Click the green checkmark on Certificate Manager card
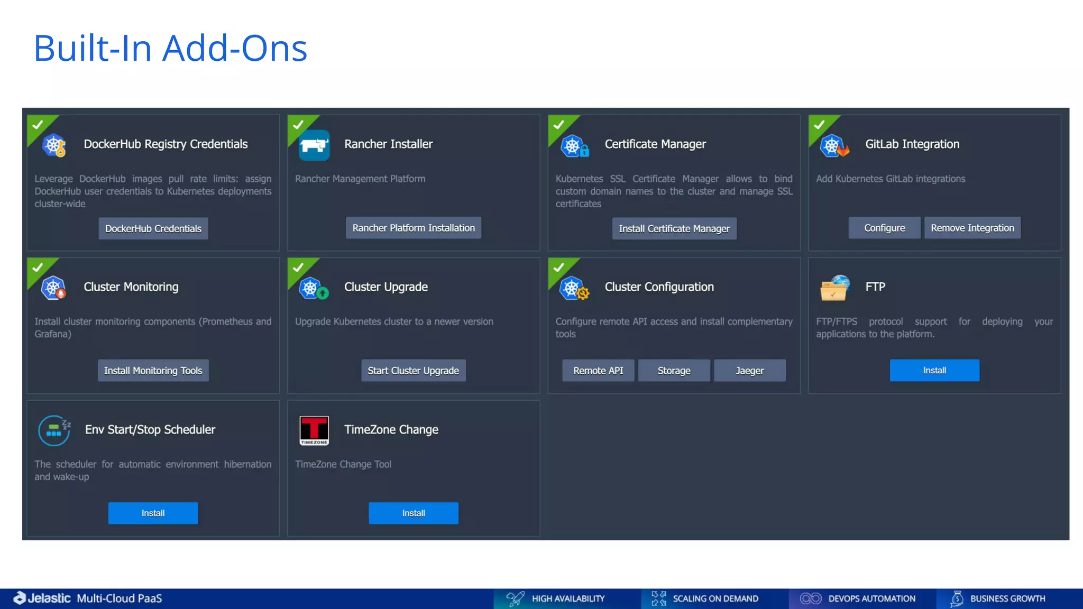Screen dimensions: 1083x609 [559, 125]
